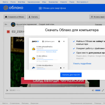Click the Реклама link above the video
105x105 pixels.
click(98, 24)
